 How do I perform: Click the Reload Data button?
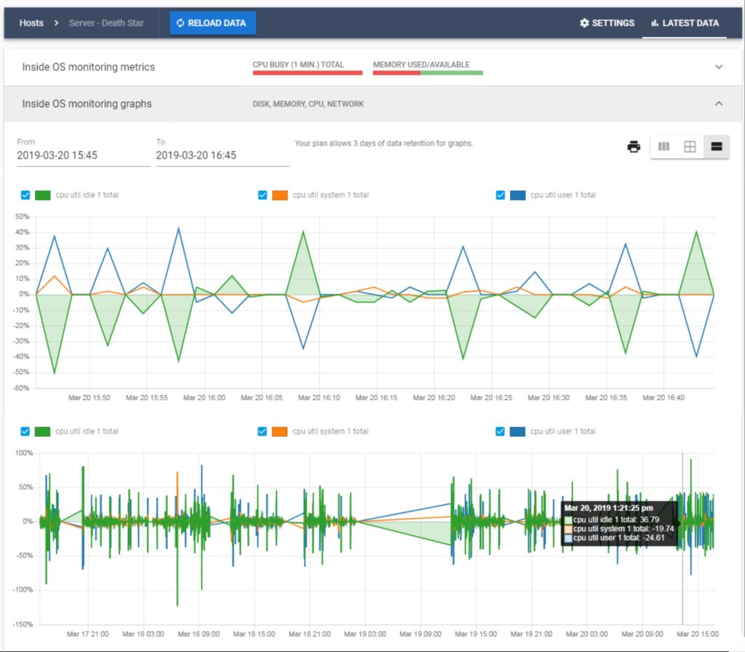click(x=212, y=23)
